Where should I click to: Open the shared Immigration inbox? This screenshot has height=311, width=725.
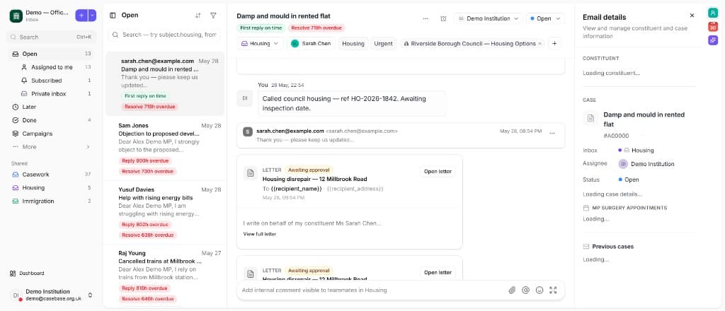tap(51, 201)
